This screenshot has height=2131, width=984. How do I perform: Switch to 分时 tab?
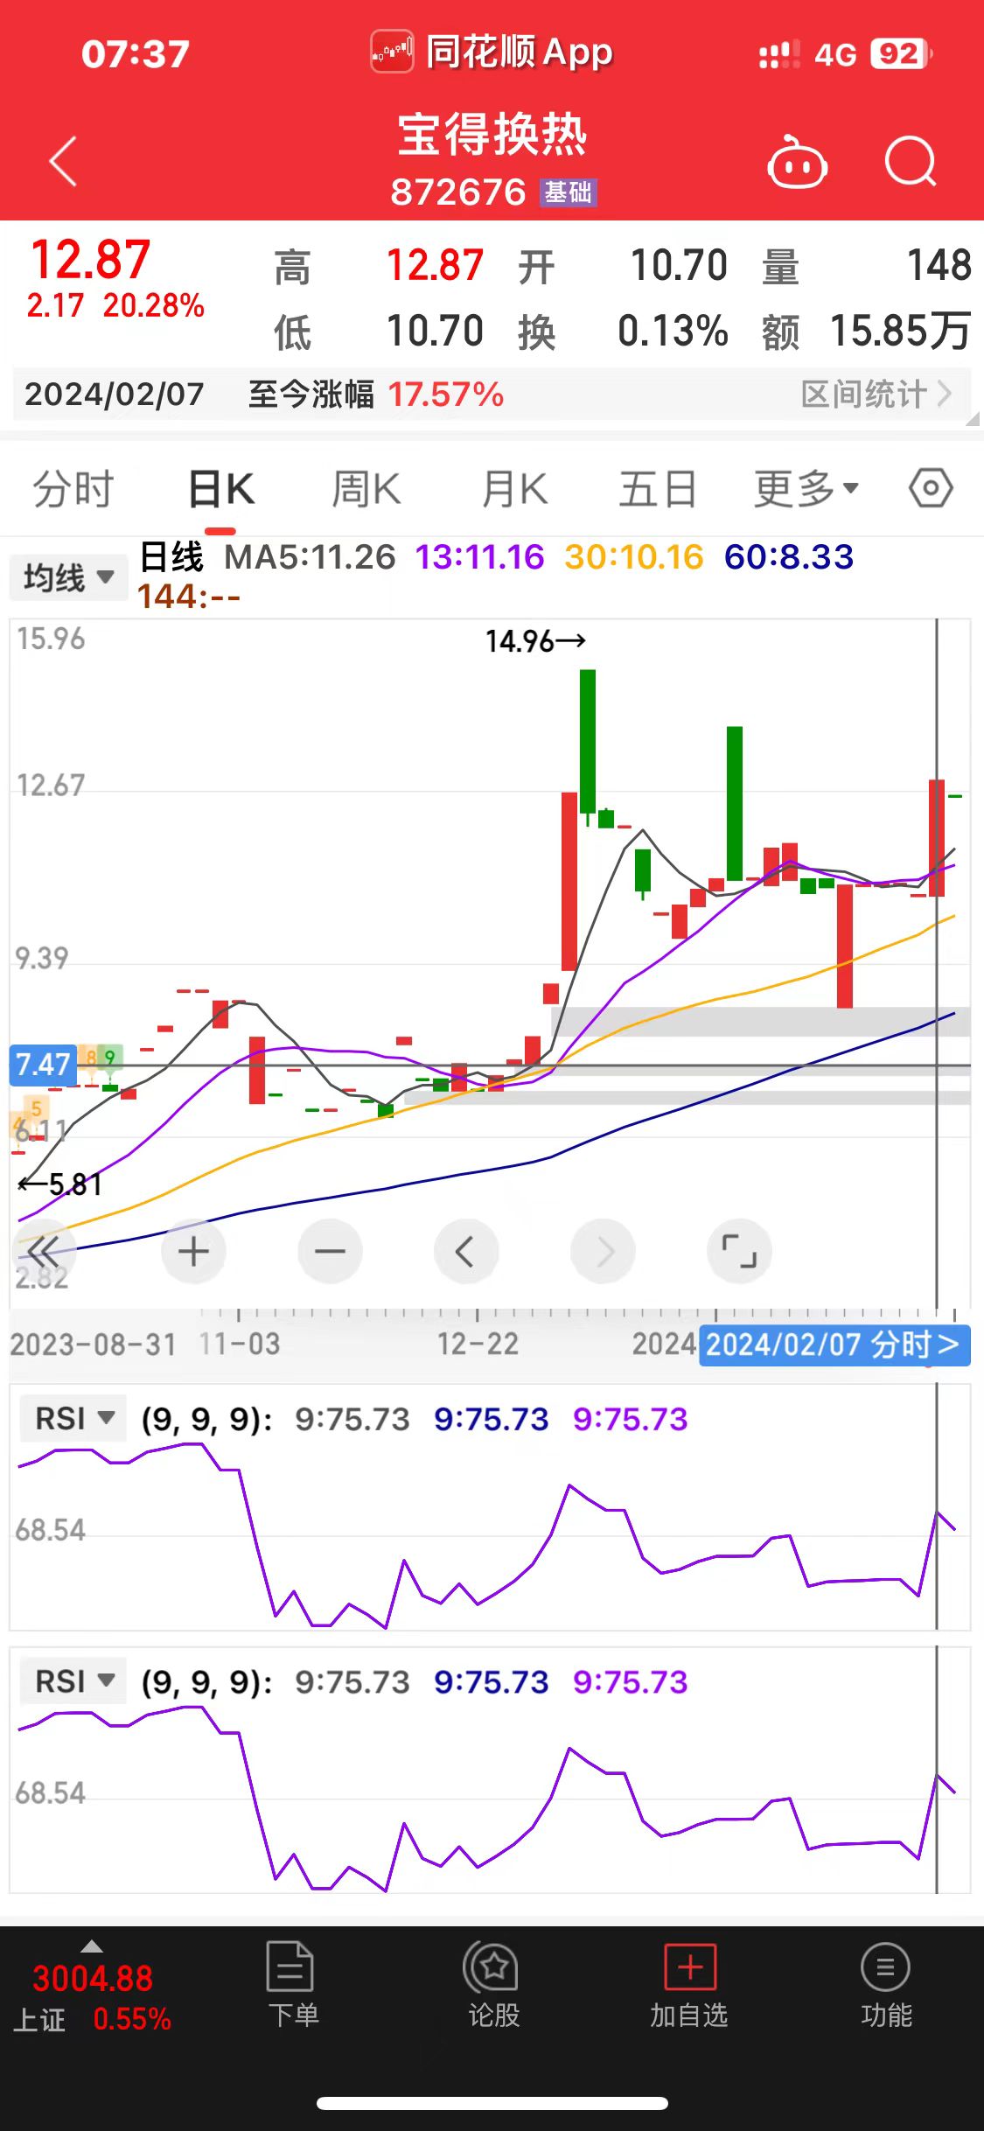(73, 488)
